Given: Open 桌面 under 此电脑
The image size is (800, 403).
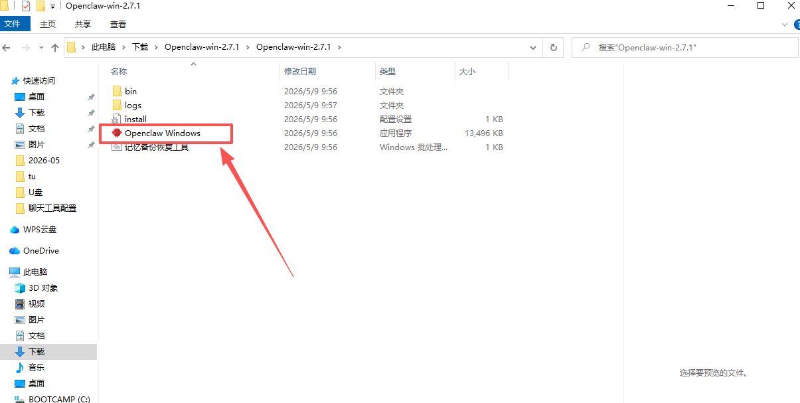Looking at the screenshot, I should (x=37, y=383).
